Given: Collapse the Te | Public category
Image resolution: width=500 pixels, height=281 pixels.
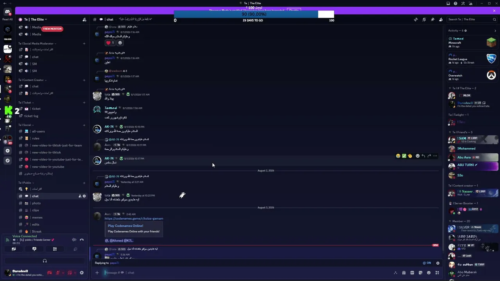Looking at the screenshot, I should [x=26, y=183].
